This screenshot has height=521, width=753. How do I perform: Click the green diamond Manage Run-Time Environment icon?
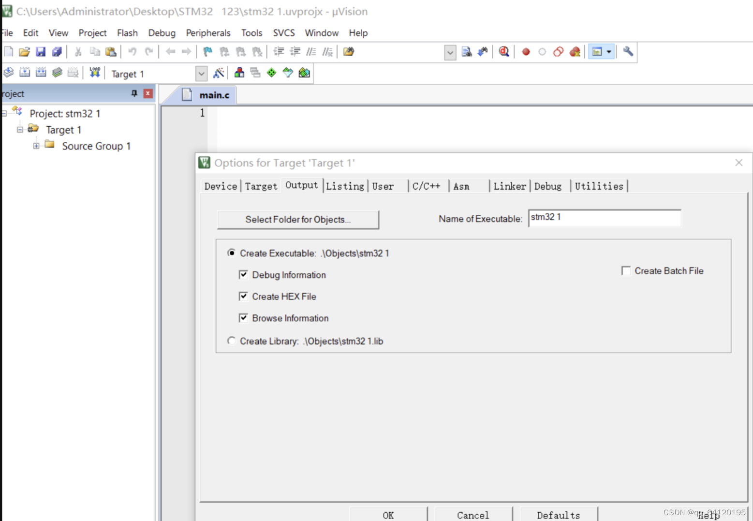pyautogui.click(x=272, y=73)
